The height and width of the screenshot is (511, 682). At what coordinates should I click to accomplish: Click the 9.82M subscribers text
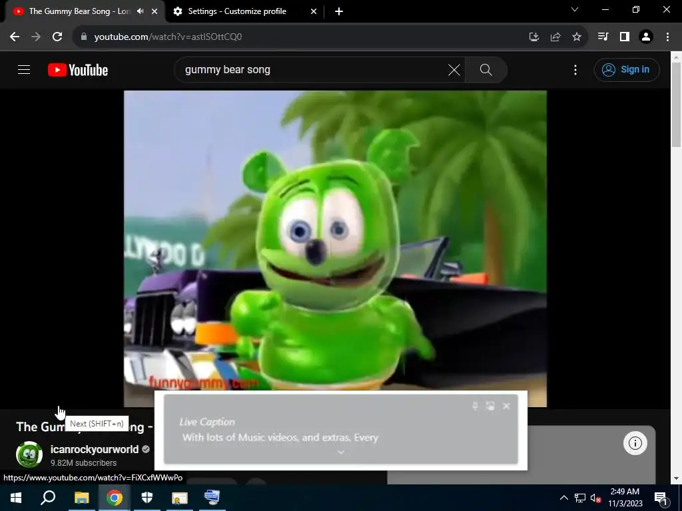[x=83, y=463]
